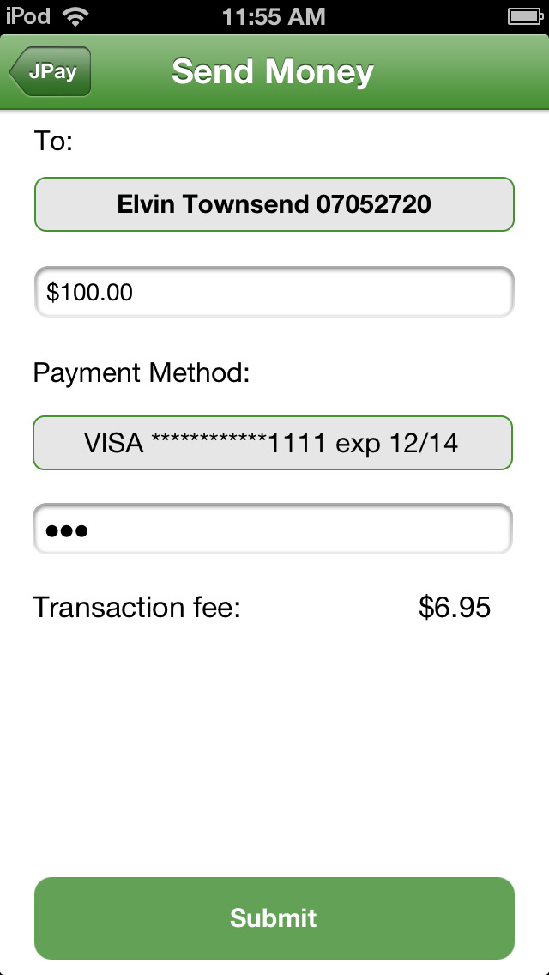Tap the iPod carrier label

pos(28,16)
